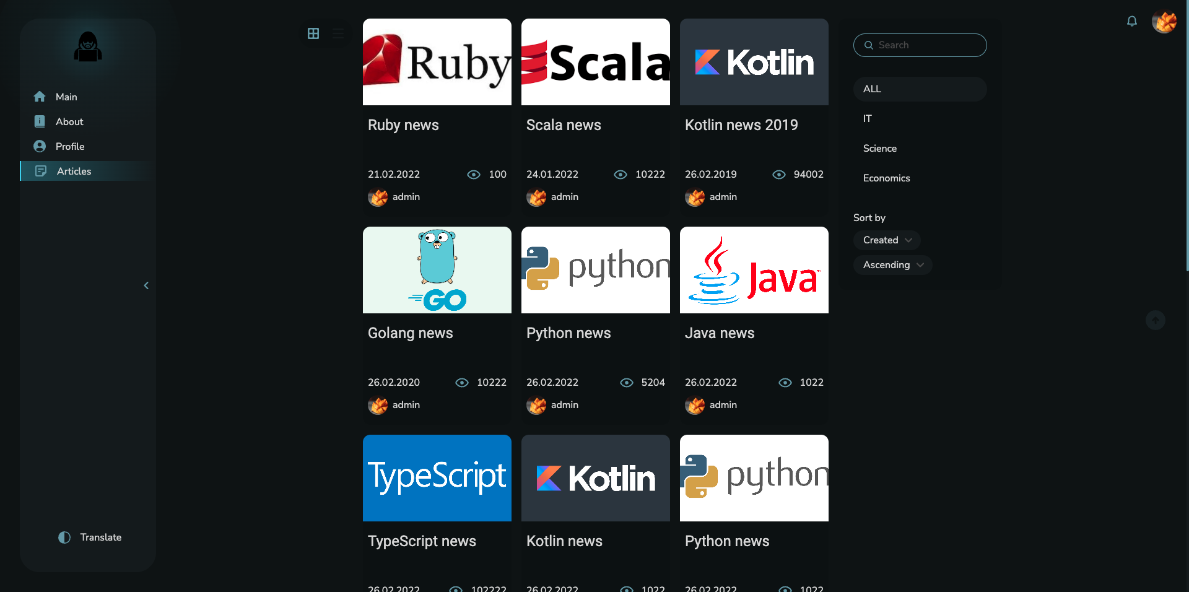Open the Ascending order dropdown
1189x592 pixels.
[x=893, y=265]
